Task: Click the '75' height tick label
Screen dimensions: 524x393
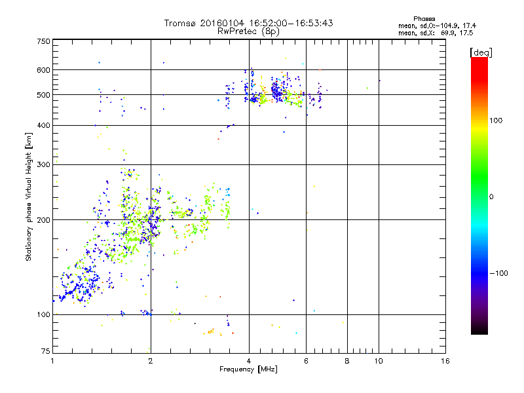Action: tap(46, 351)
